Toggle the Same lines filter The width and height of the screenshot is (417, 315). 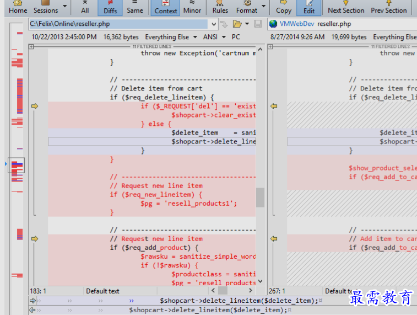[135, 8]
